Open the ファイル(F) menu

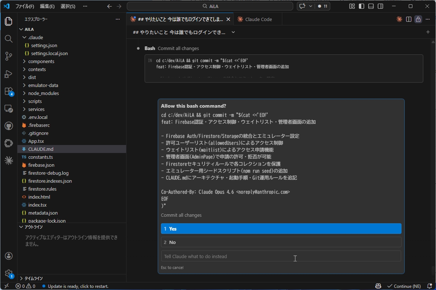[x=25, y=6]
